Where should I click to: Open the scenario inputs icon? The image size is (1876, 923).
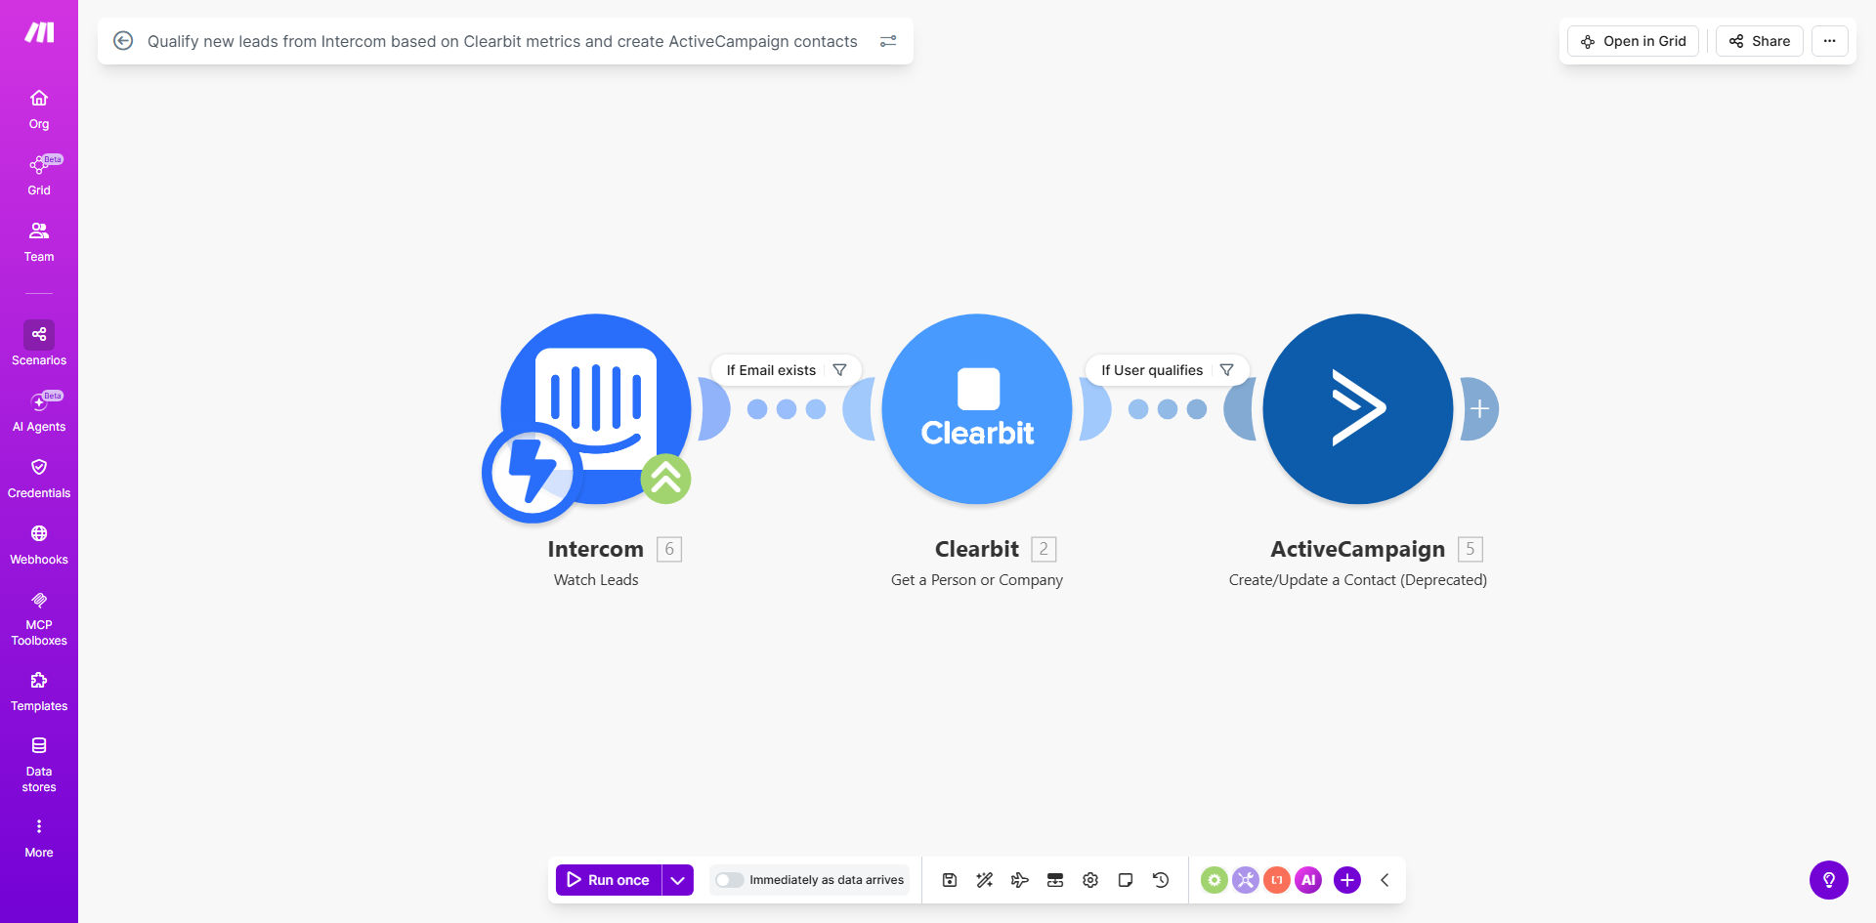(x=1055, y=880)
